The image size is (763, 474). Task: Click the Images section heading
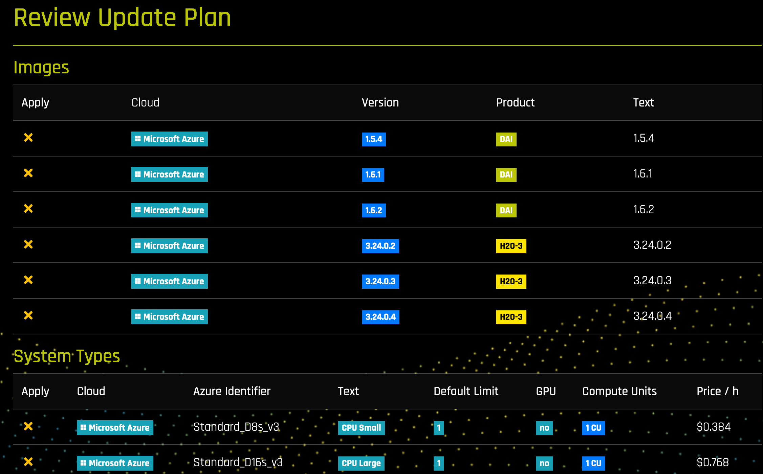(41, 68)
